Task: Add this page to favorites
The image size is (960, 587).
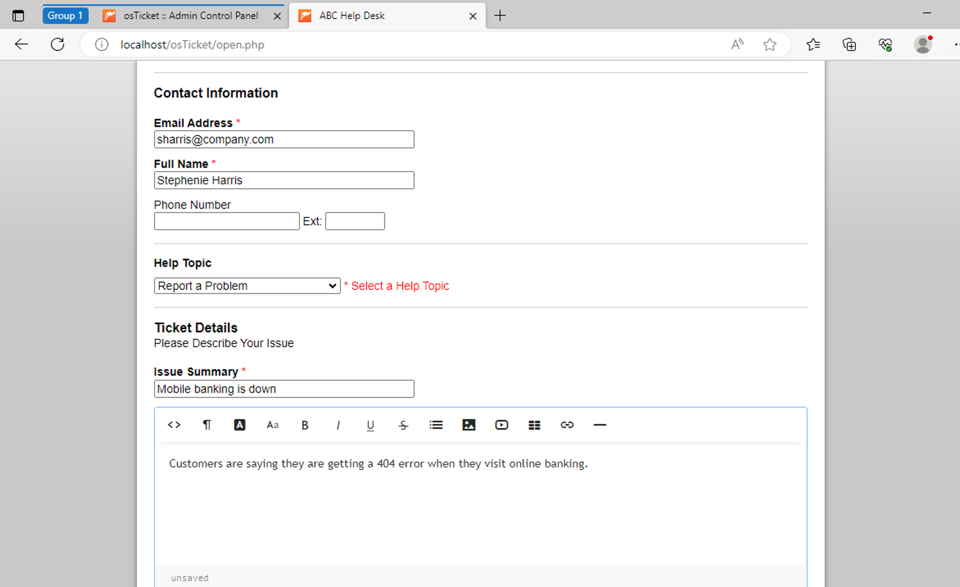Action: coord(770,44)
